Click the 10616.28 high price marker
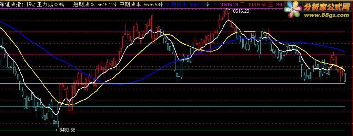 point(240,11)
